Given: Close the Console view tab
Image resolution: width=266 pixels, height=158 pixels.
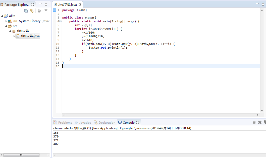Looking at the screenshot, I should click(x=138, y=122).
